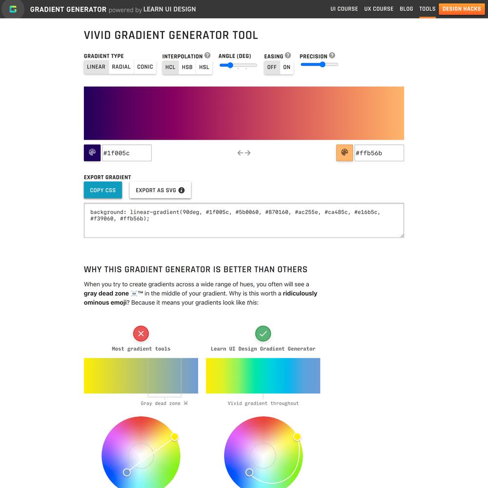Click Export as SVG button
Screen dimensions: 488x488
point(160,190)
